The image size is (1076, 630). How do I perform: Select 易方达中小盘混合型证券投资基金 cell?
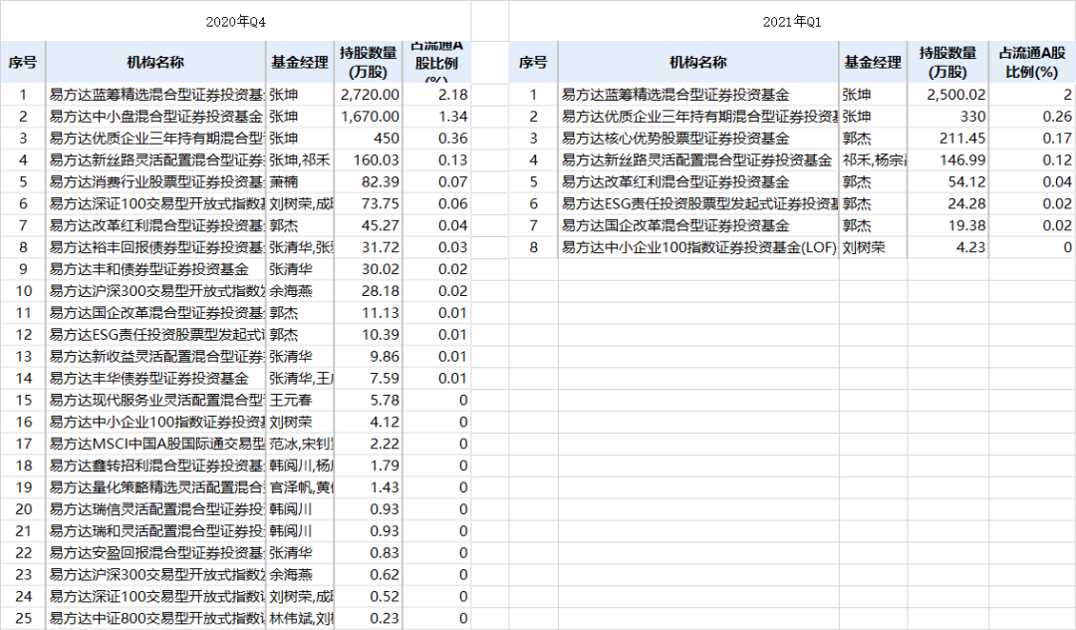(x=155, y=117)
